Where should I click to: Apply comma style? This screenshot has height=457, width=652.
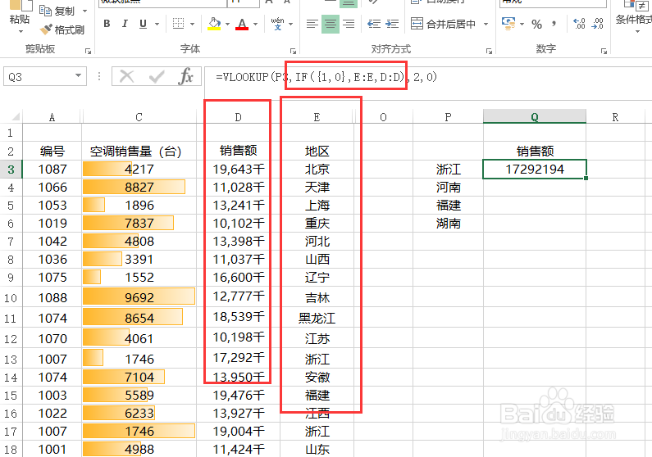tap(554, 24)
